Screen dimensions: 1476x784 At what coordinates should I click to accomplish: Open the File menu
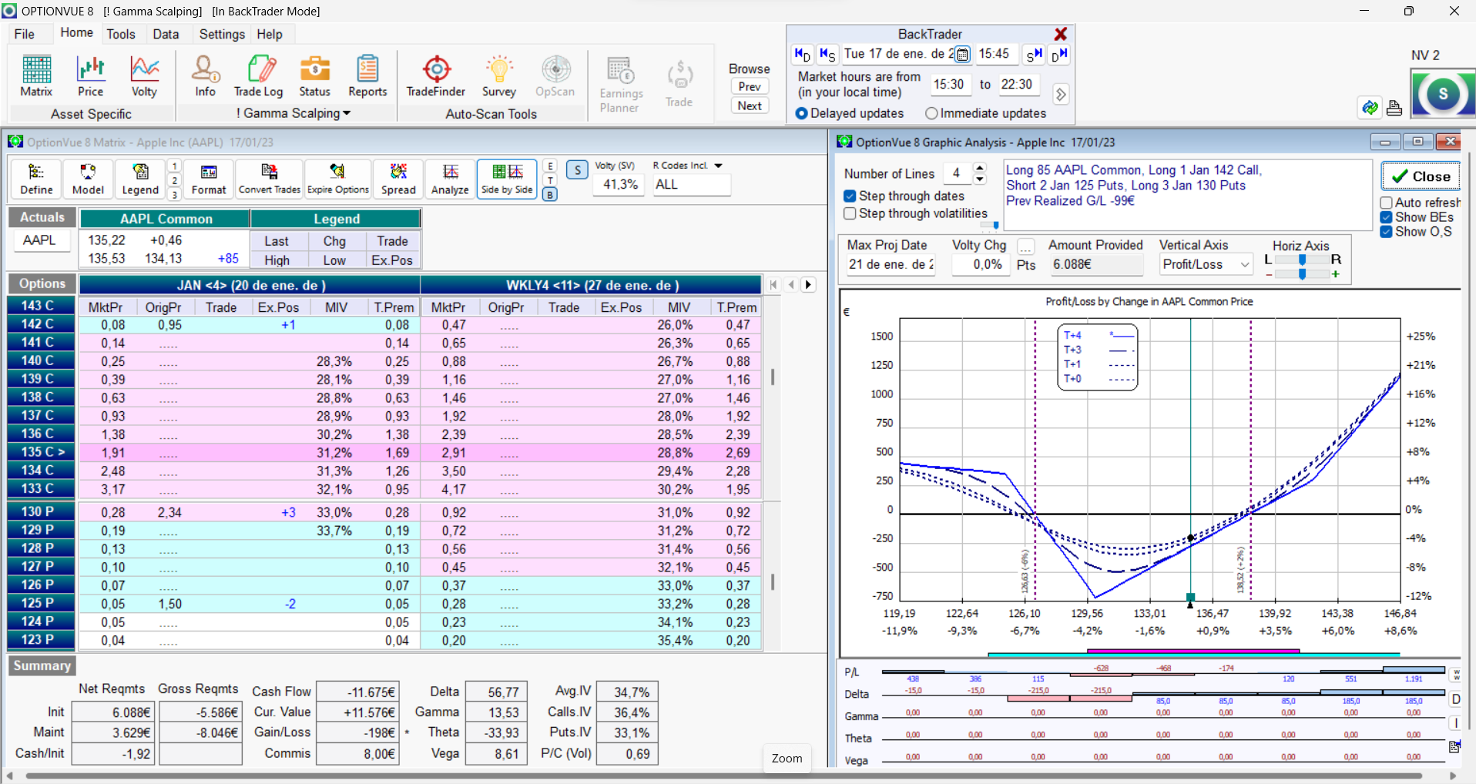(x=25, y=34)
